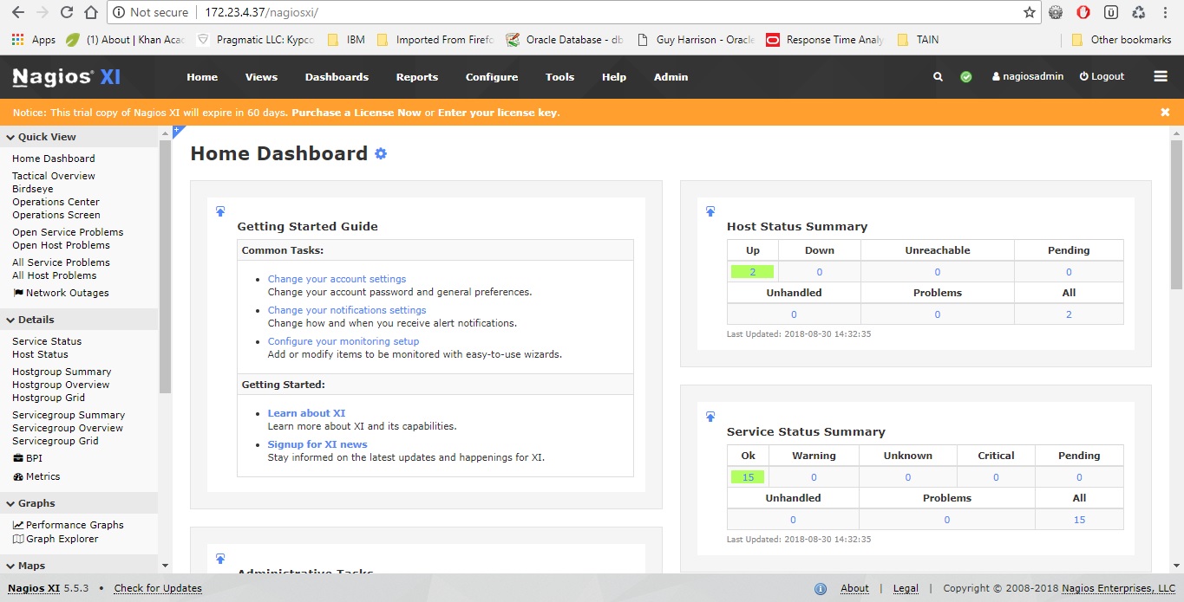This screenshot has height=602, width=1184.
Task: Open the hamburger menu in Nagios header
Action: [1161, 76]
